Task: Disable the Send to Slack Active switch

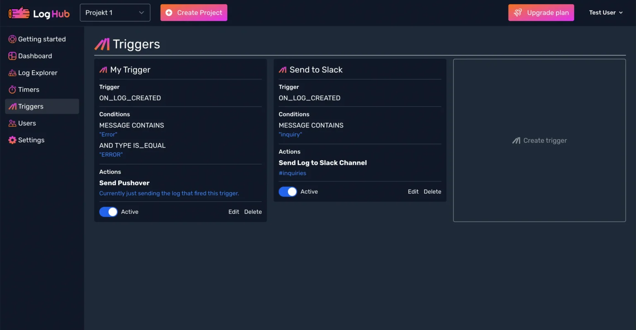Action: (288, 192)
